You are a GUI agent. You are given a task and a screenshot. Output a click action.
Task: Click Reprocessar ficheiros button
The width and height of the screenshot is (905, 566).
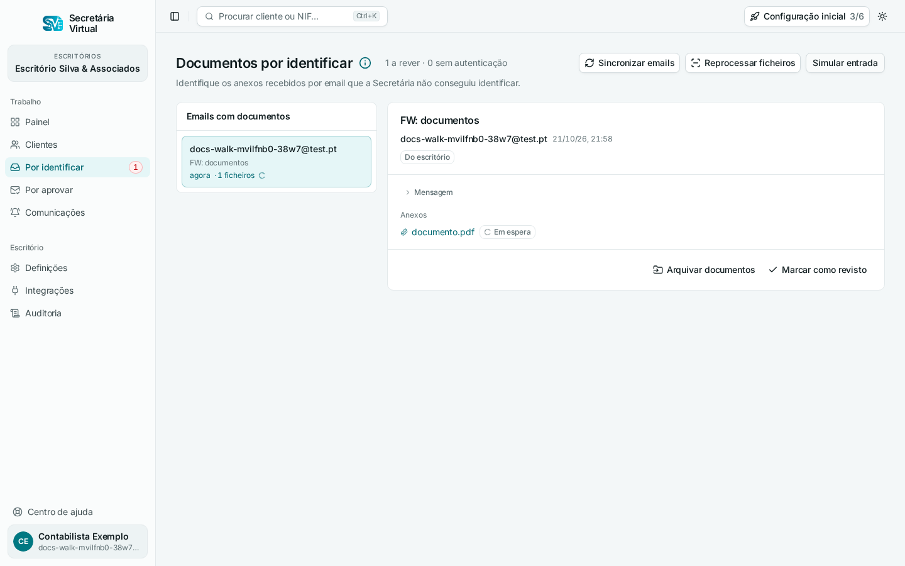(743, 63)
